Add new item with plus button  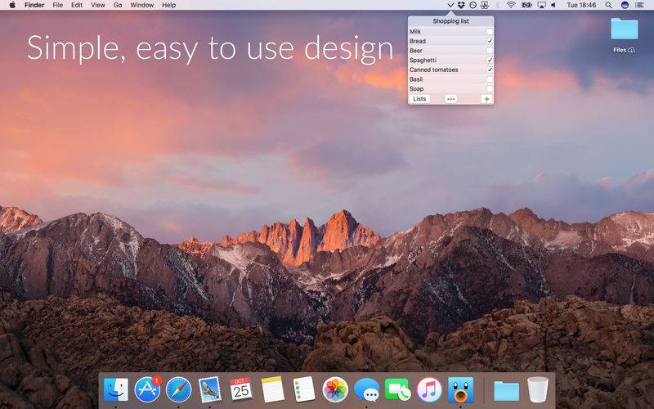coord(486,99)
